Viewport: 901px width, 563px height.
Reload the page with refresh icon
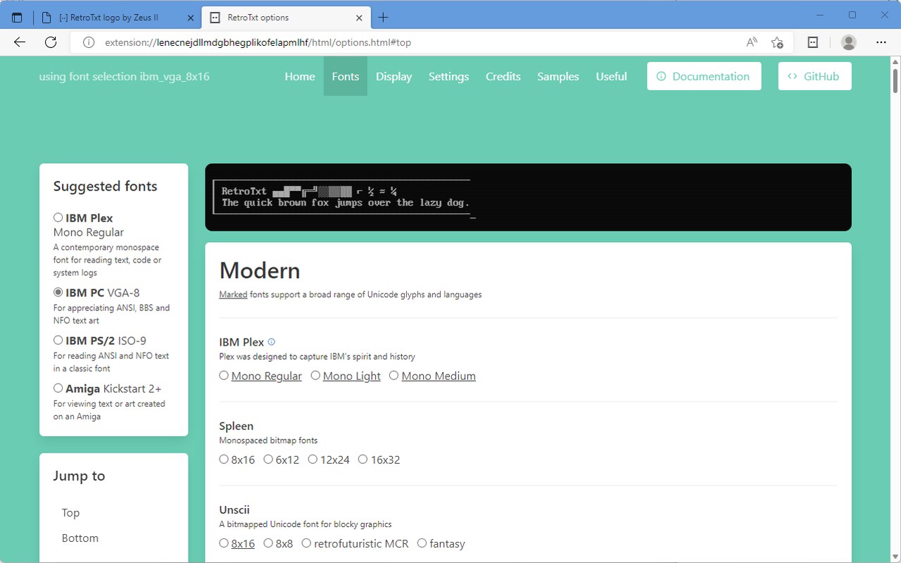pyautogui.click(x=51, y=42)
